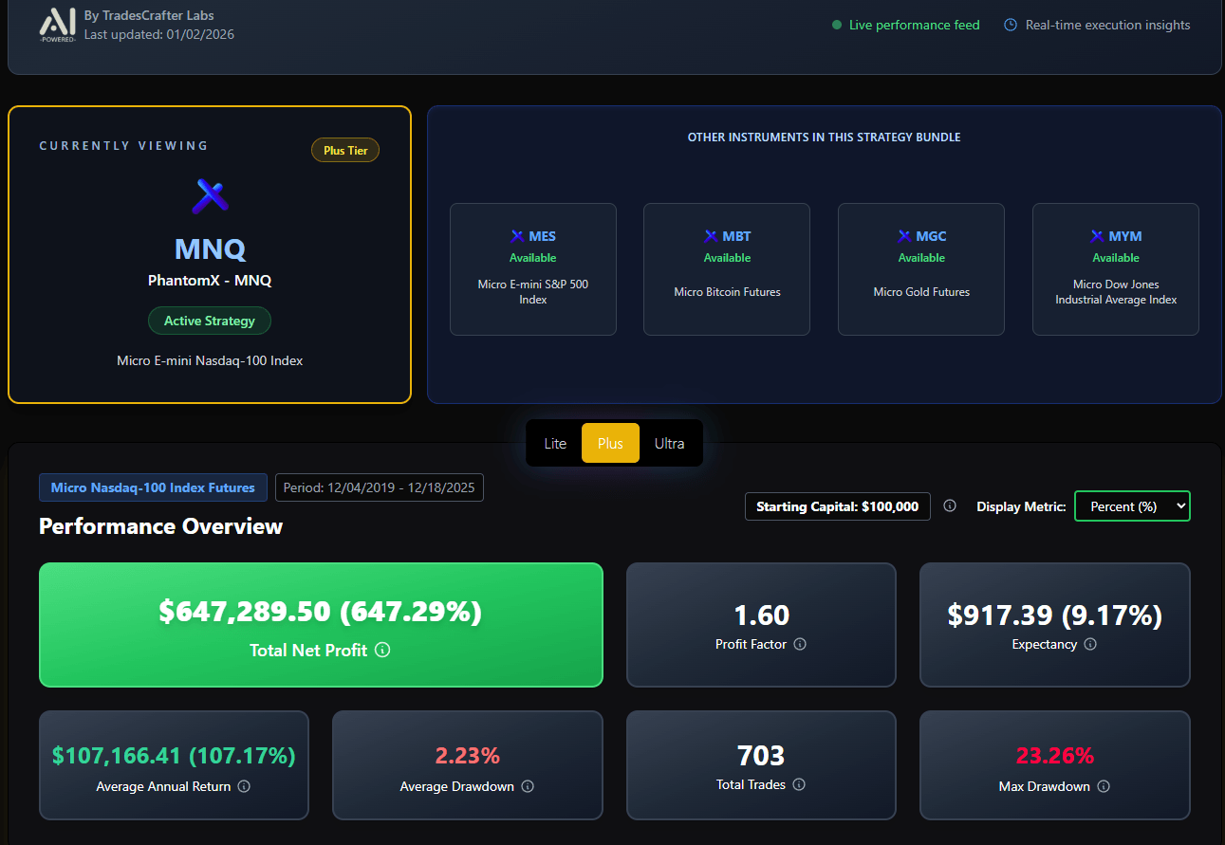Viewport: 1225px width, 845px height.
Task: Open the MYM Micro Dow Jones card
Action: point(1116,269)
